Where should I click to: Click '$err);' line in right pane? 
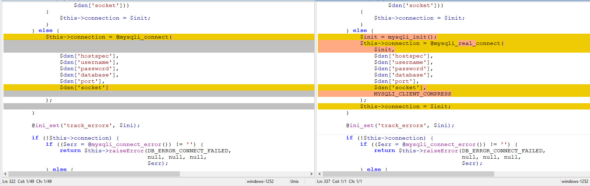[x=472, y=163]
